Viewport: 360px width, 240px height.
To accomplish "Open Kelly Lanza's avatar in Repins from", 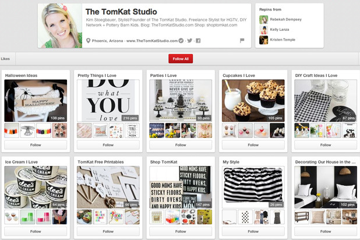I will coord(264,30).
